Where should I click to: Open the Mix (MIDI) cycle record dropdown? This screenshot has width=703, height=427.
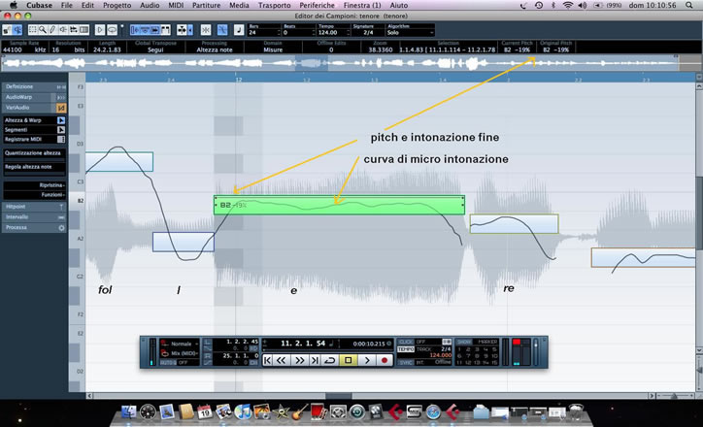coord(182,353)
